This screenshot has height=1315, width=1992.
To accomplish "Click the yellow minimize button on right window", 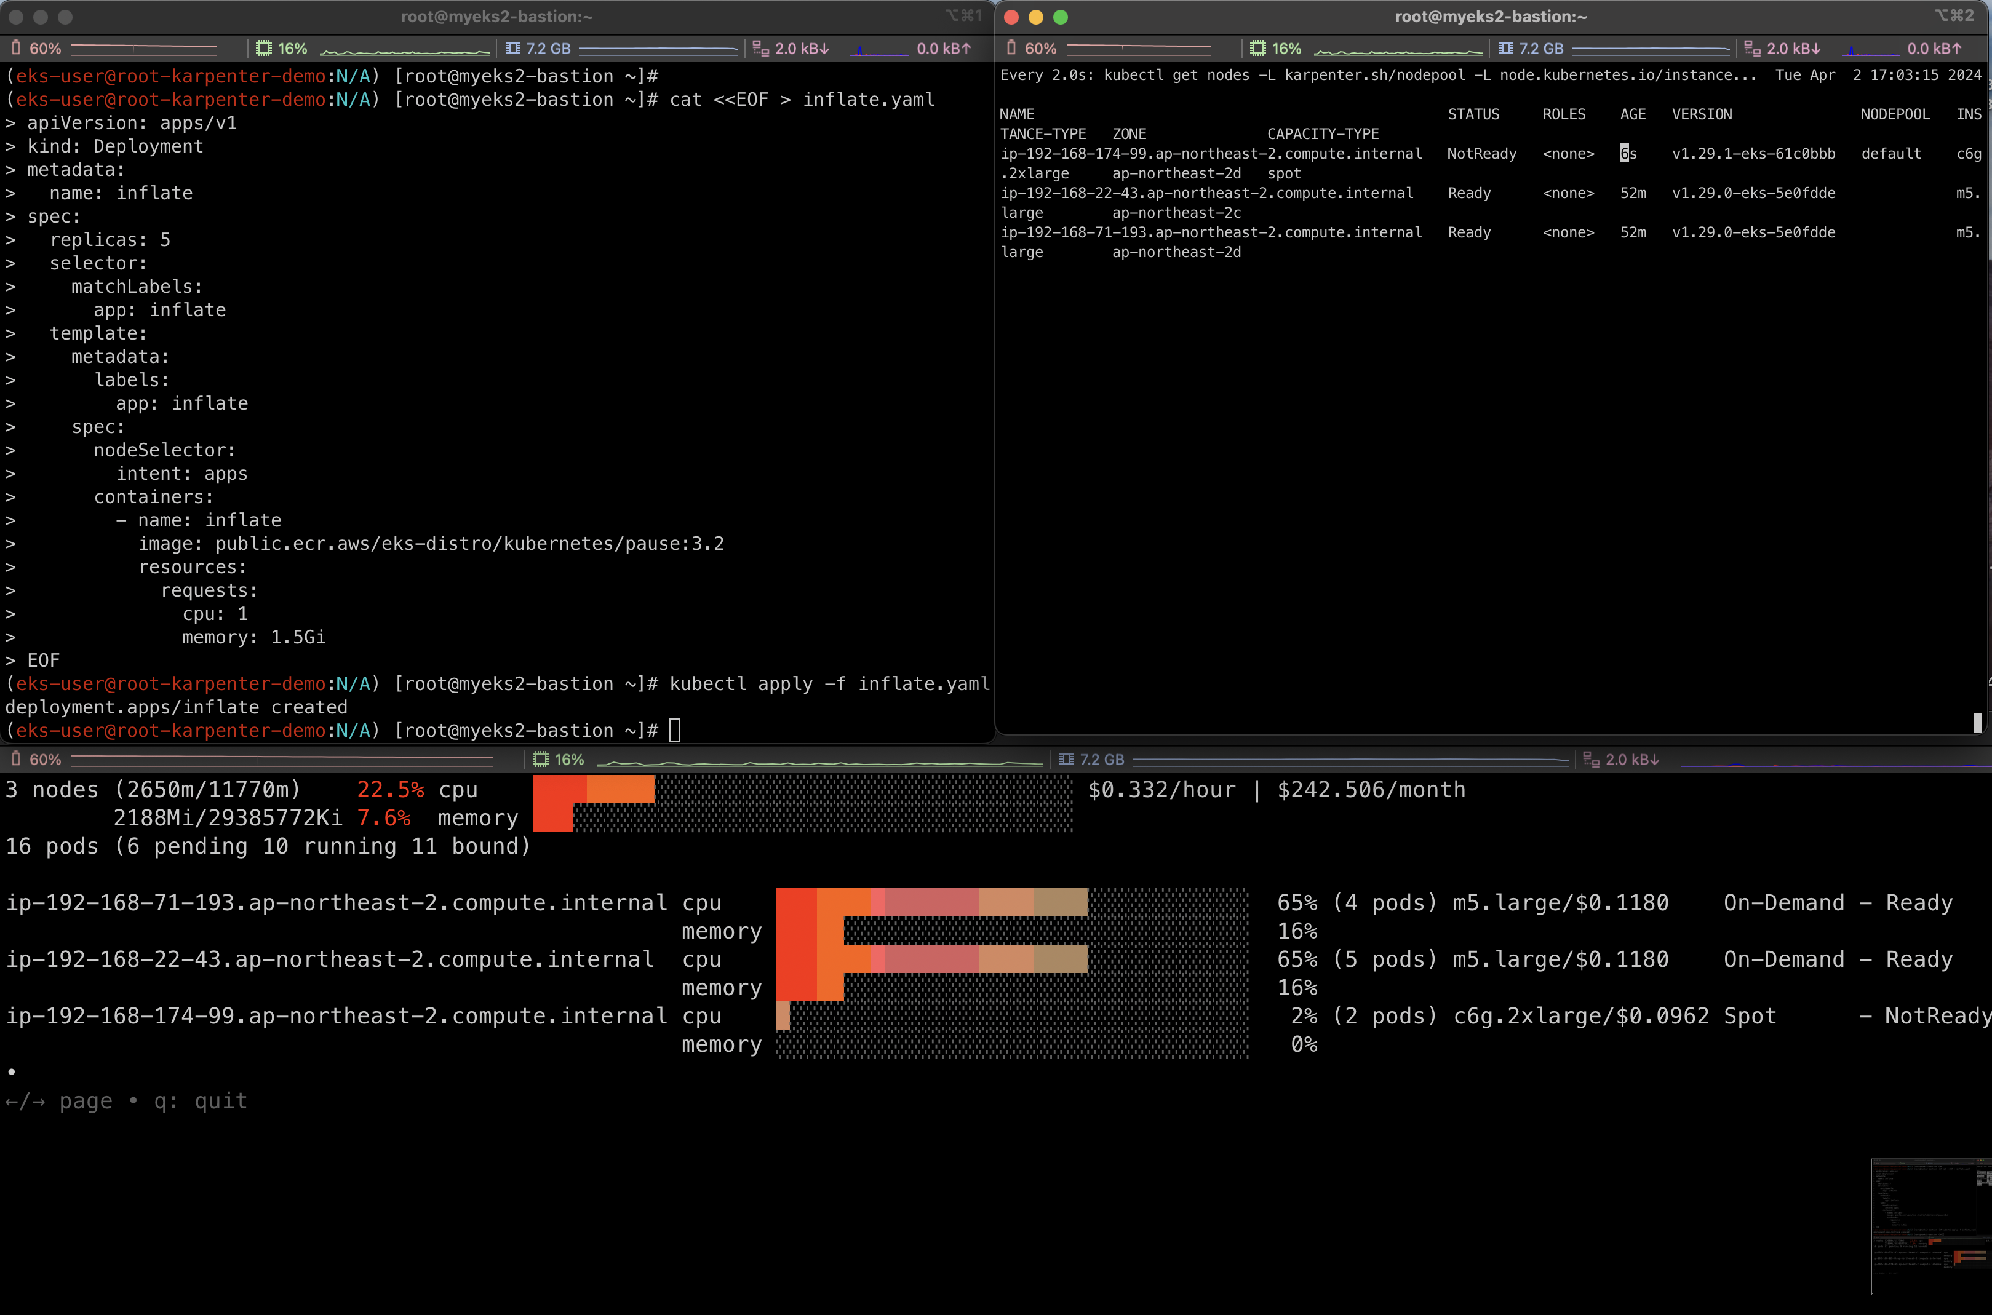I will click(x=1036, y=17).
